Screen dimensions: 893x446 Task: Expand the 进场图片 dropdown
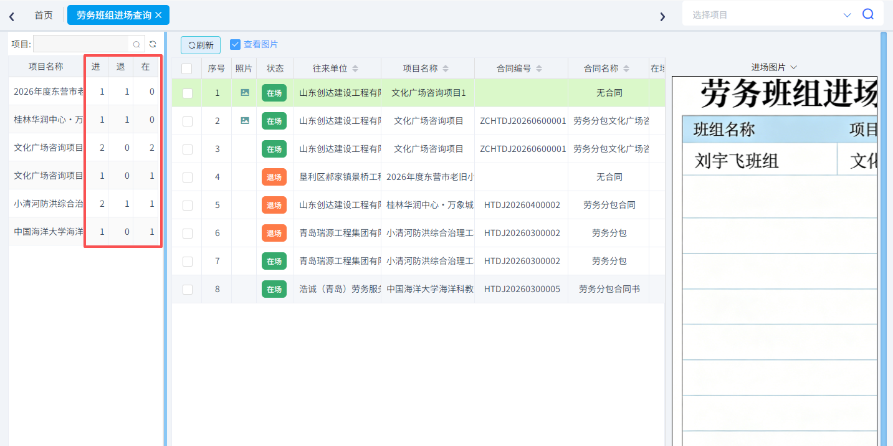(x=793, y=67)
